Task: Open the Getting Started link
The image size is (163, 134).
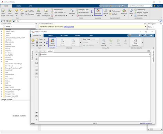Action: [x=69, y=27]
